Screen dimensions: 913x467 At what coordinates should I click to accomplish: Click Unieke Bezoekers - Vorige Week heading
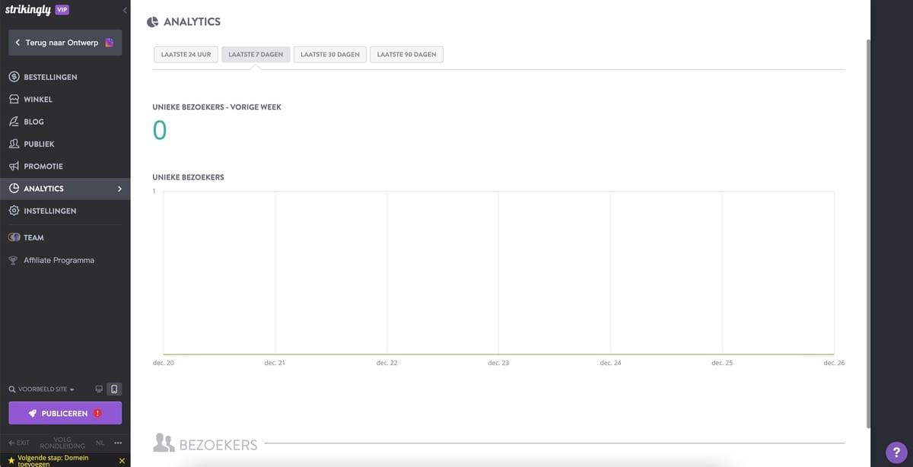[217, 107]
